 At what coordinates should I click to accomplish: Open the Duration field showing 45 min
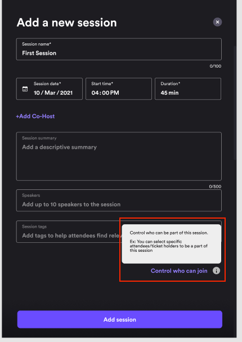click(x=188, y=89)
